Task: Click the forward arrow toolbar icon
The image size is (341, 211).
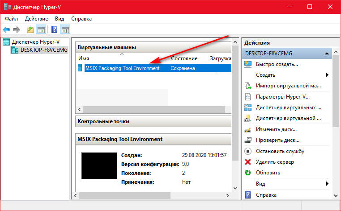Action: coord(16,29)
